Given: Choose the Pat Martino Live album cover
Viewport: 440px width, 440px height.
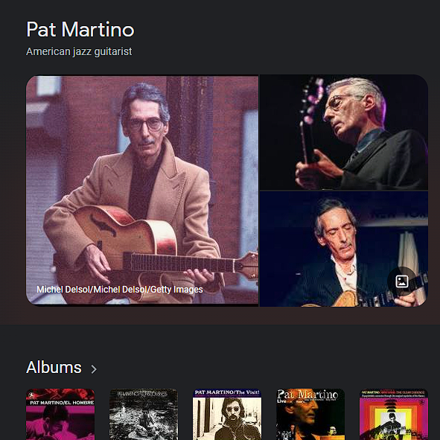Looking at the screenshot, I should coord(310,414).
